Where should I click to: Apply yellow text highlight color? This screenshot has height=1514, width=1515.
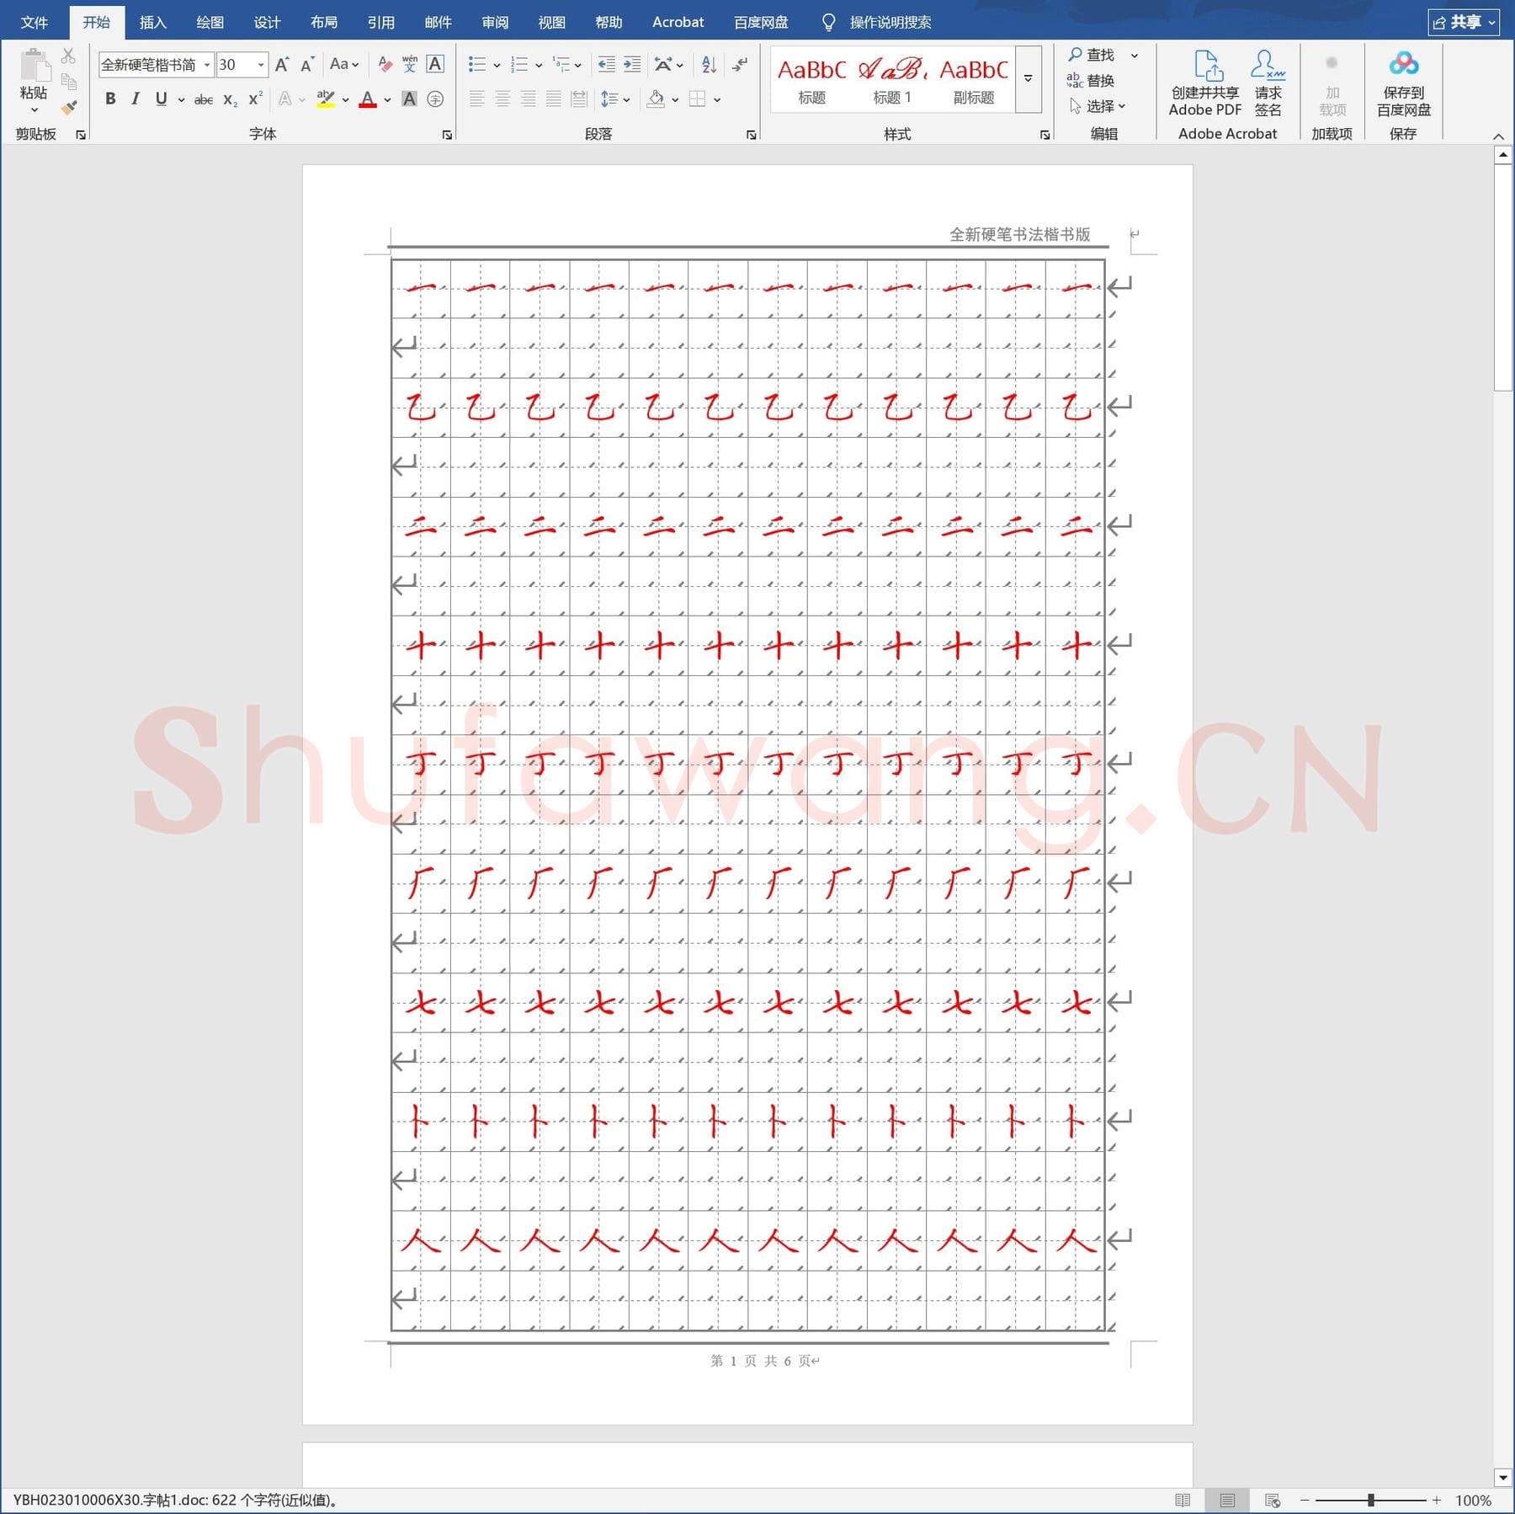(326, 99)
